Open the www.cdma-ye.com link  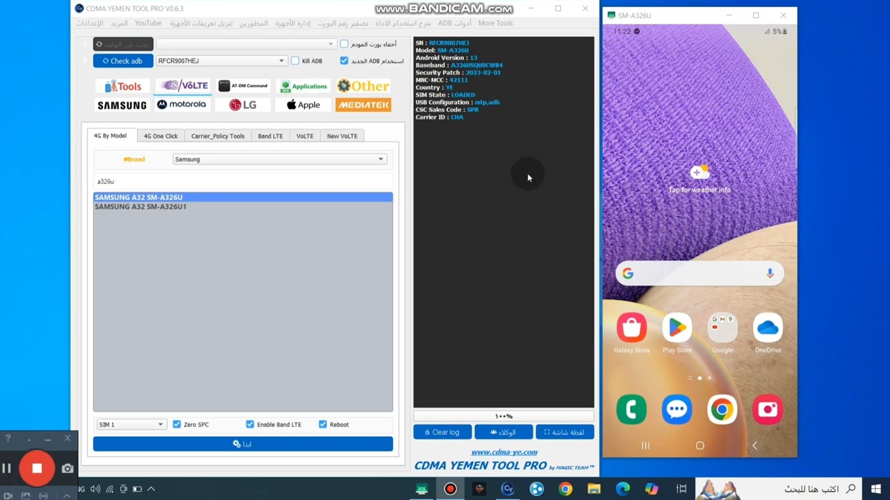coord(504,452)
